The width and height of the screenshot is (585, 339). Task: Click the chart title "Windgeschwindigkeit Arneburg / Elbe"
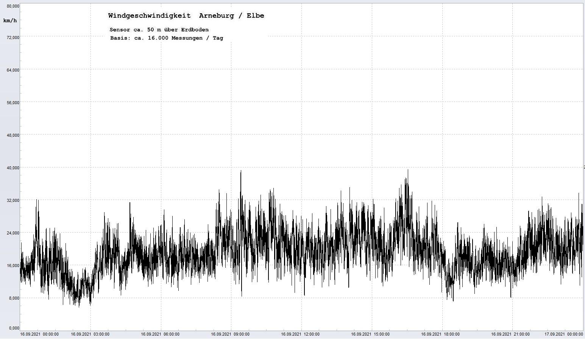pos(186,16)
